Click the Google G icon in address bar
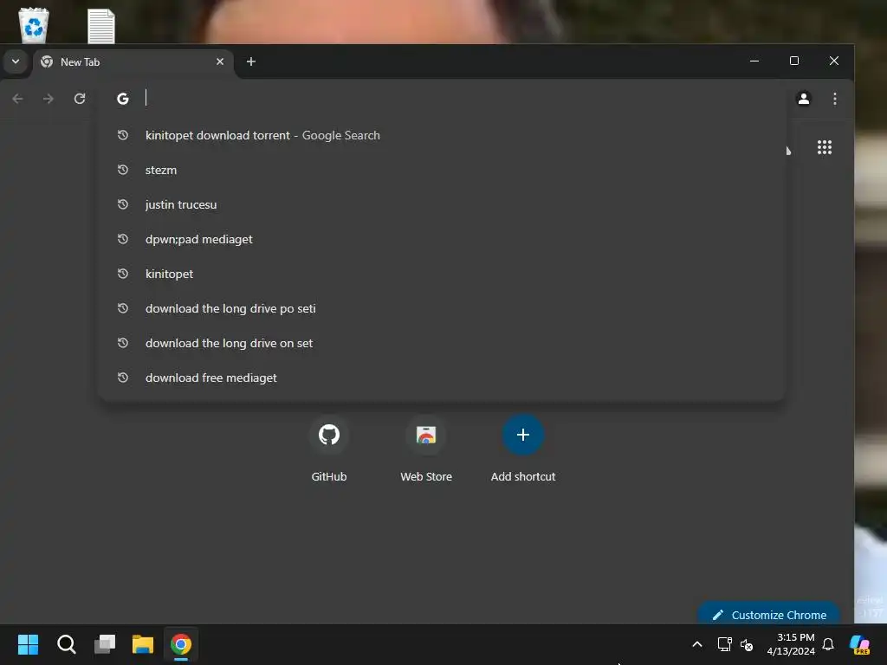Screen dimensions: 887x665 (123, 99)
